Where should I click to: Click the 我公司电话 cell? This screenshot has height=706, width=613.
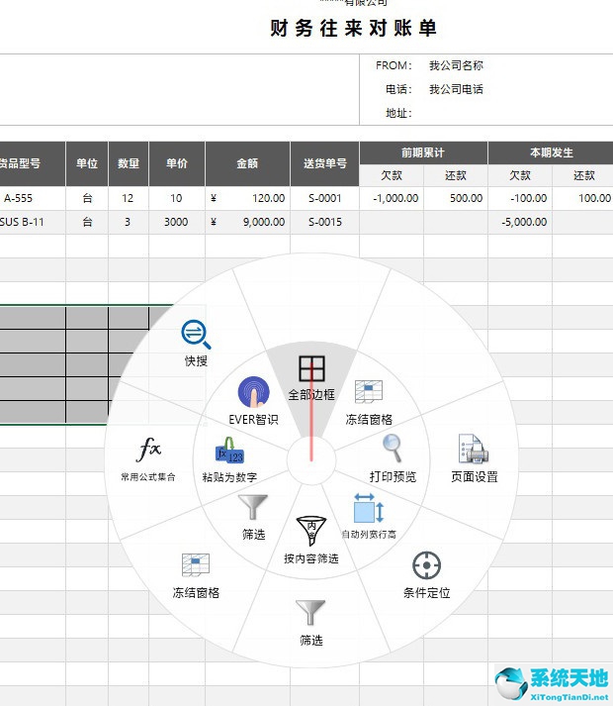coord(456,89)
